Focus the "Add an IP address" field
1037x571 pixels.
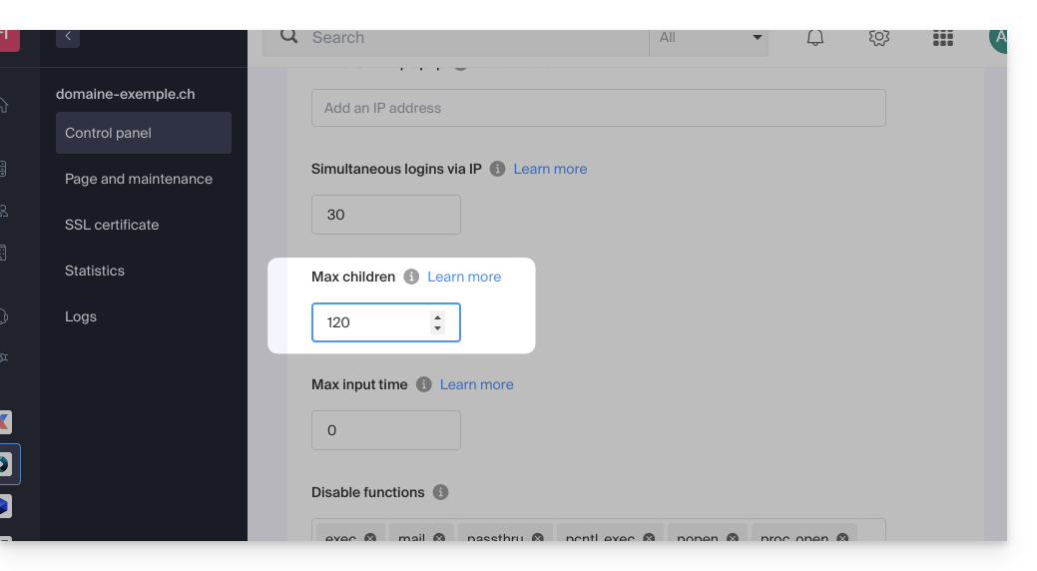coord(598,108)
